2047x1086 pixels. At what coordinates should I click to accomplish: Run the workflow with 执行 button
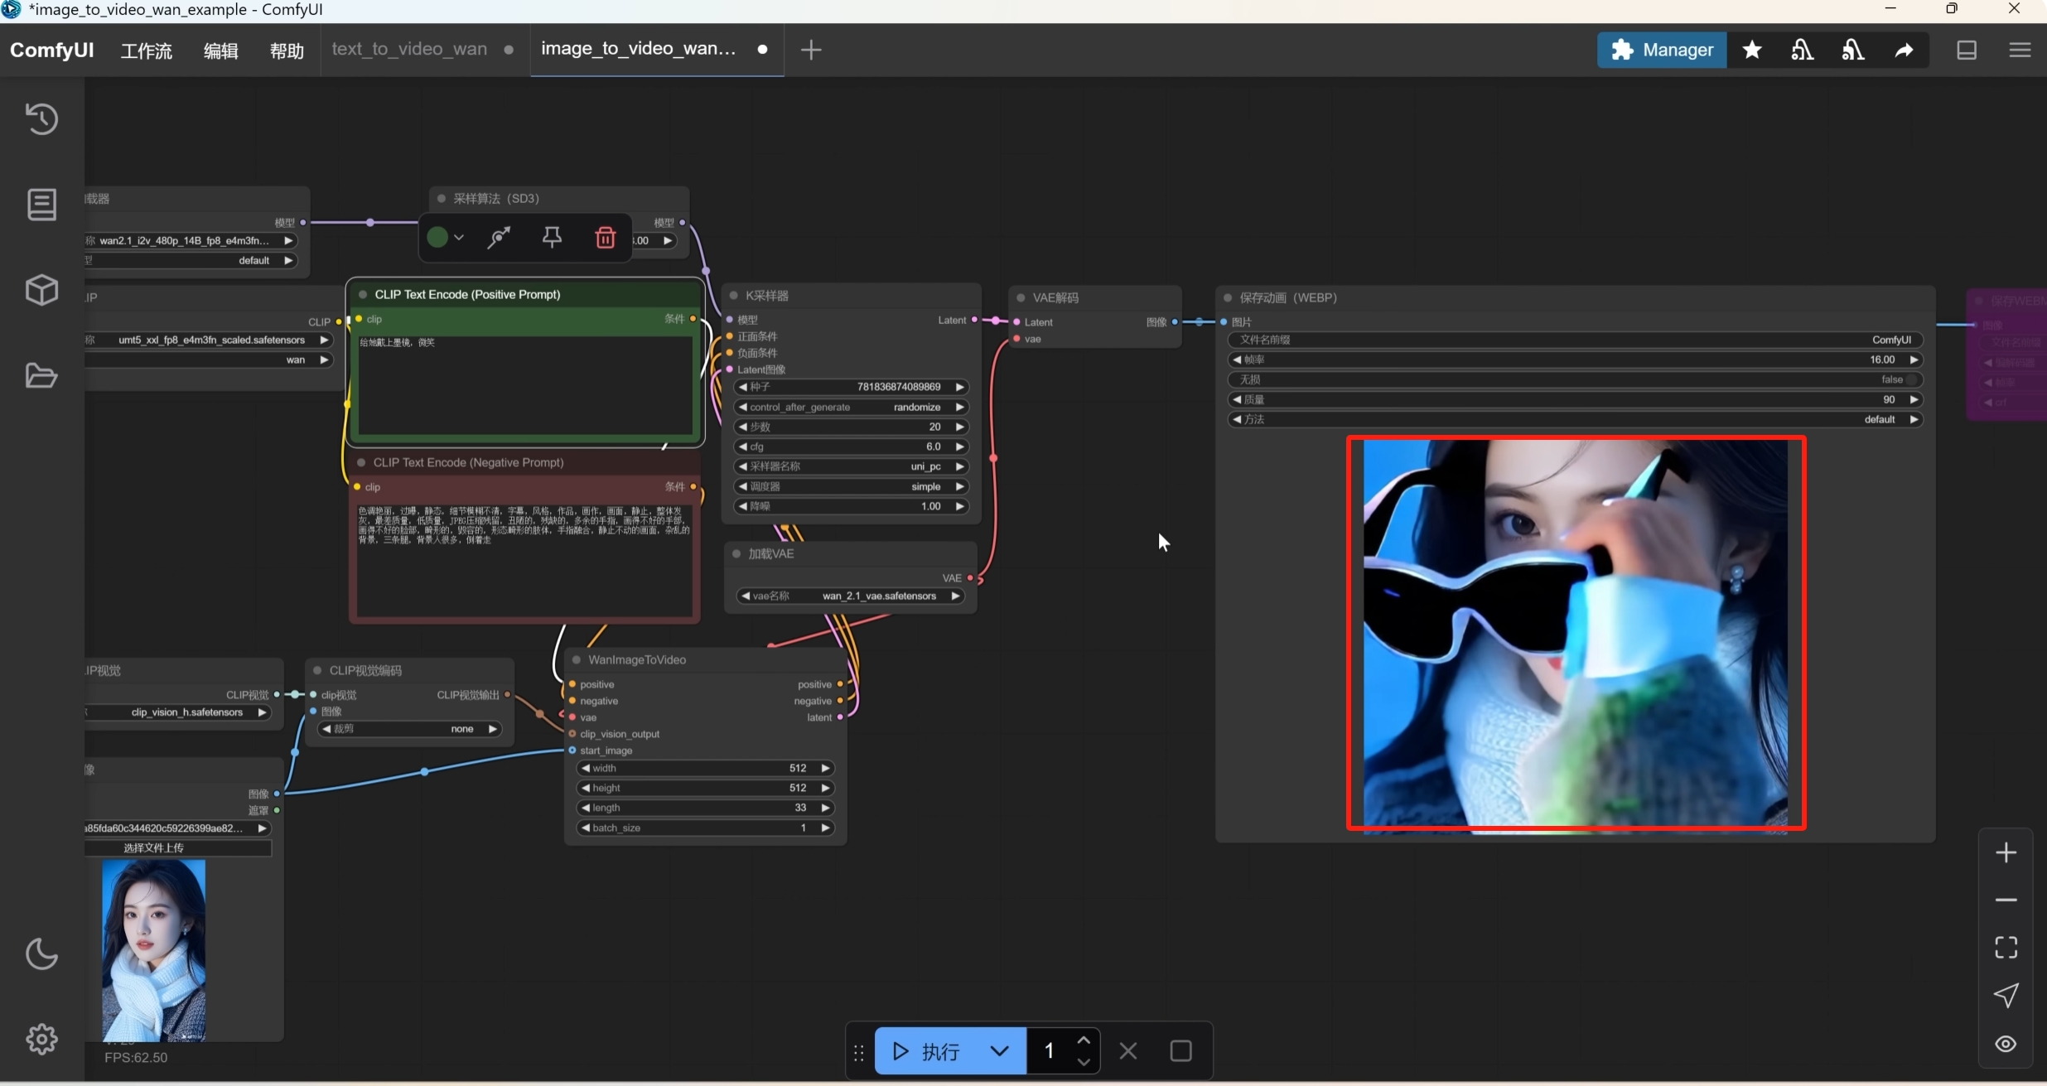pos(926,1051)
